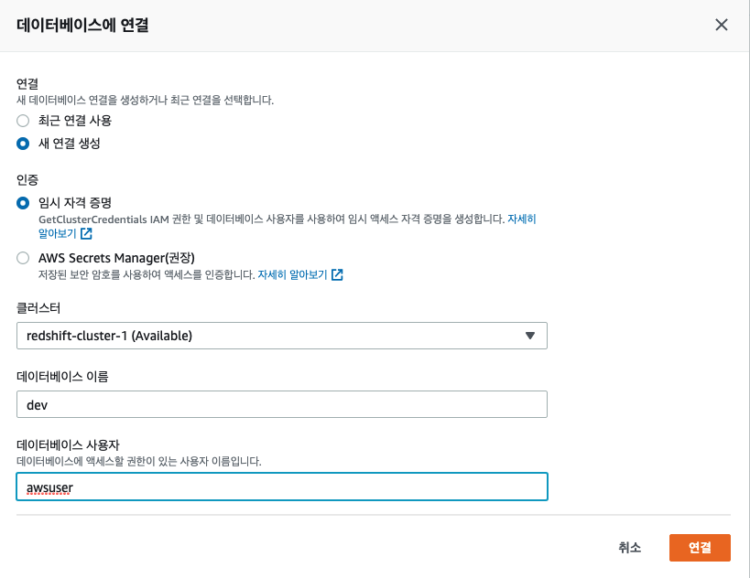Click the '인증' section heading
The height and width of the screenshot is (578, 750).
click(27, 179)
